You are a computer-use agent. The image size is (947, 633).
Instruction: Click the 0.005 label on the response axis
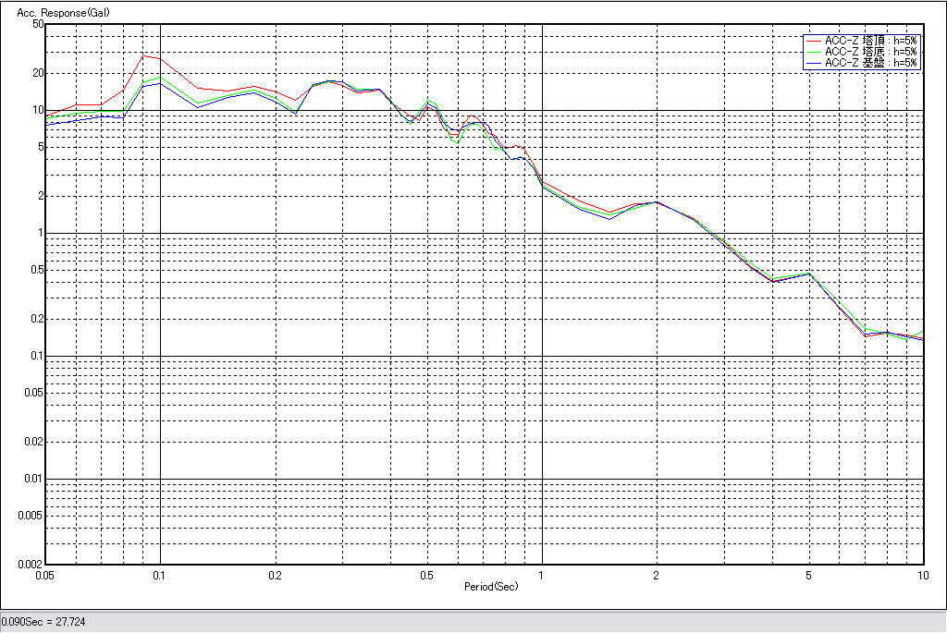(x=31, y=516)
